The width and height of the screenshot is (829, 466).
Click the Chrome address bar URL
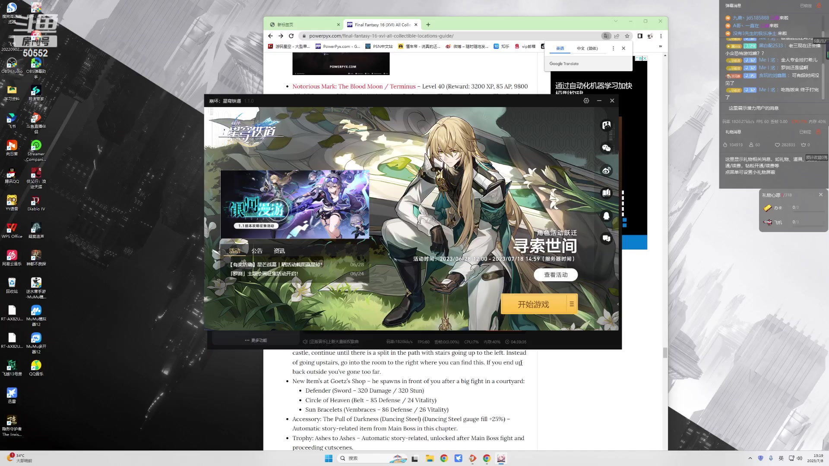click(x=381, y=36)
